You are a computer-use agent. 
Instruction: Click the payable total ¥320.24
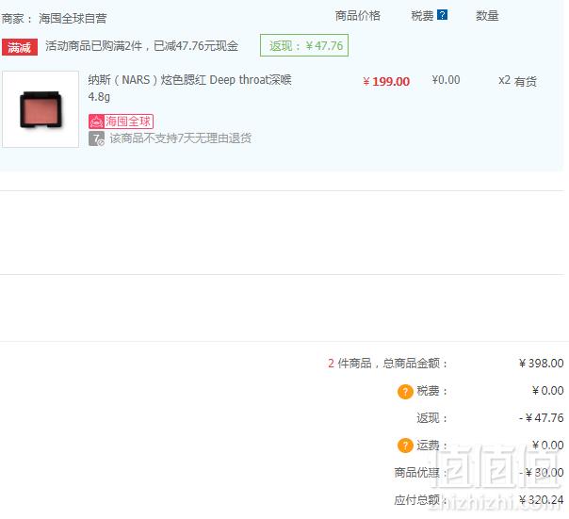coord(541,500)
